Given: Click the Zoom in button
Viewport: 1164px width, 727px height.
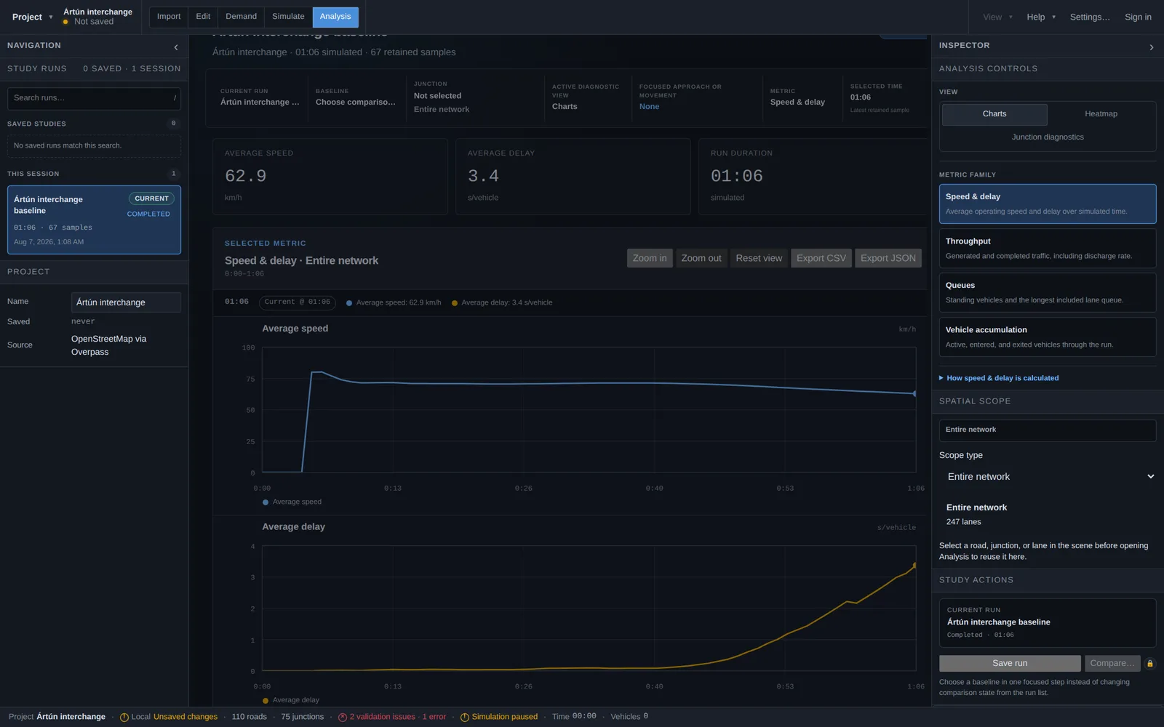Looking at the screenshot, I should 650,258.
